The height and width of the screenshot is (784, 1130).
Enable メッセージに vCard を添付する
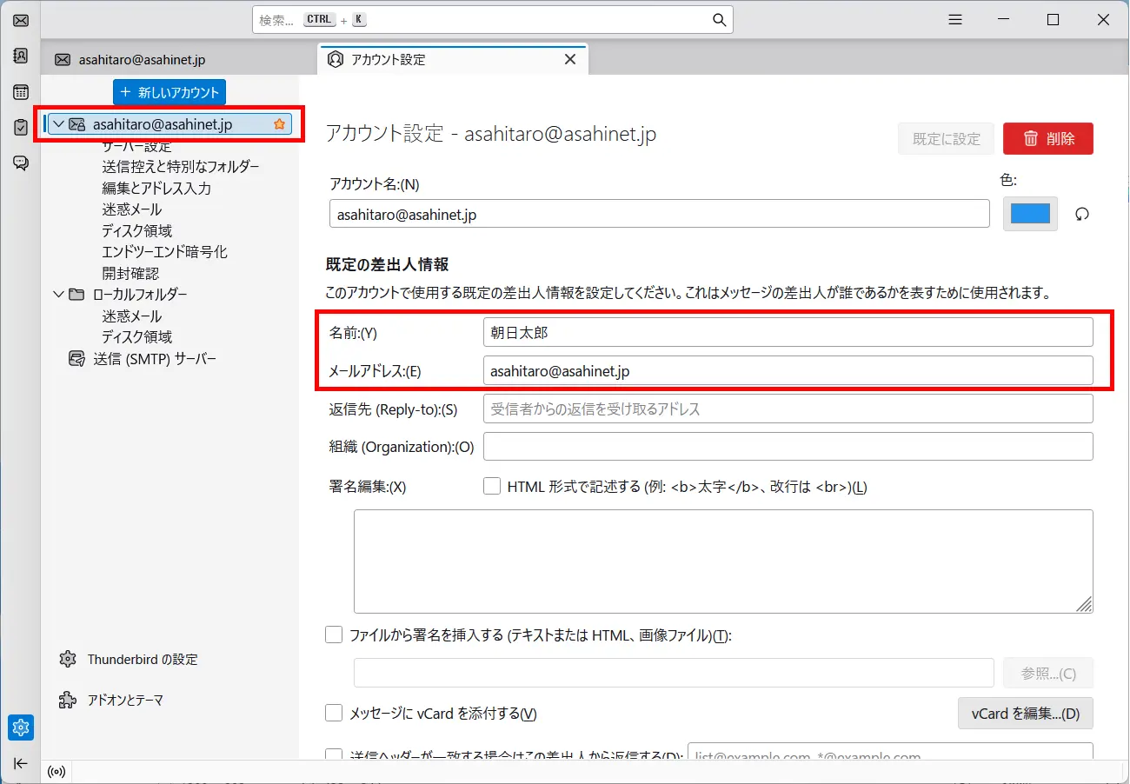pos(334,712)
